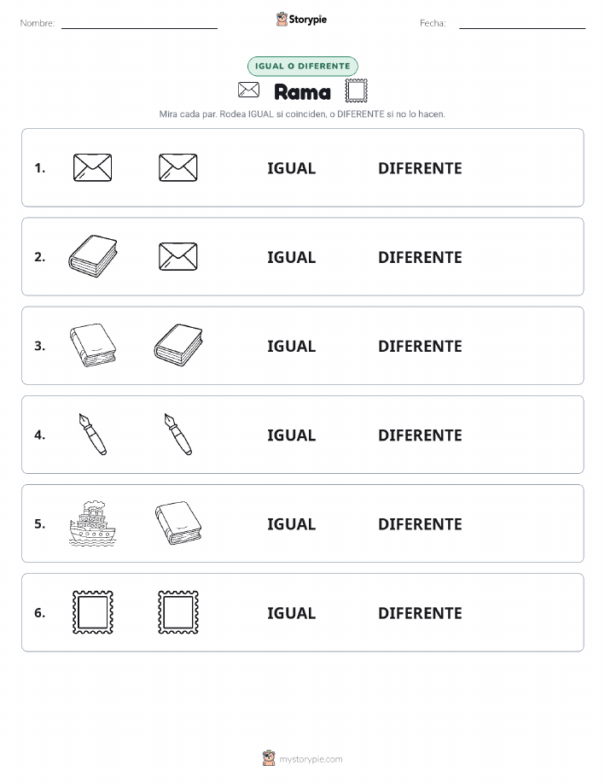Click the stamp icon right of Rama title
605x783 pixels.
point(357,91)
